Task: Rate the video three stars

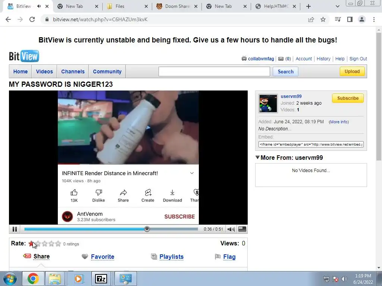Action: pos(45,244)
